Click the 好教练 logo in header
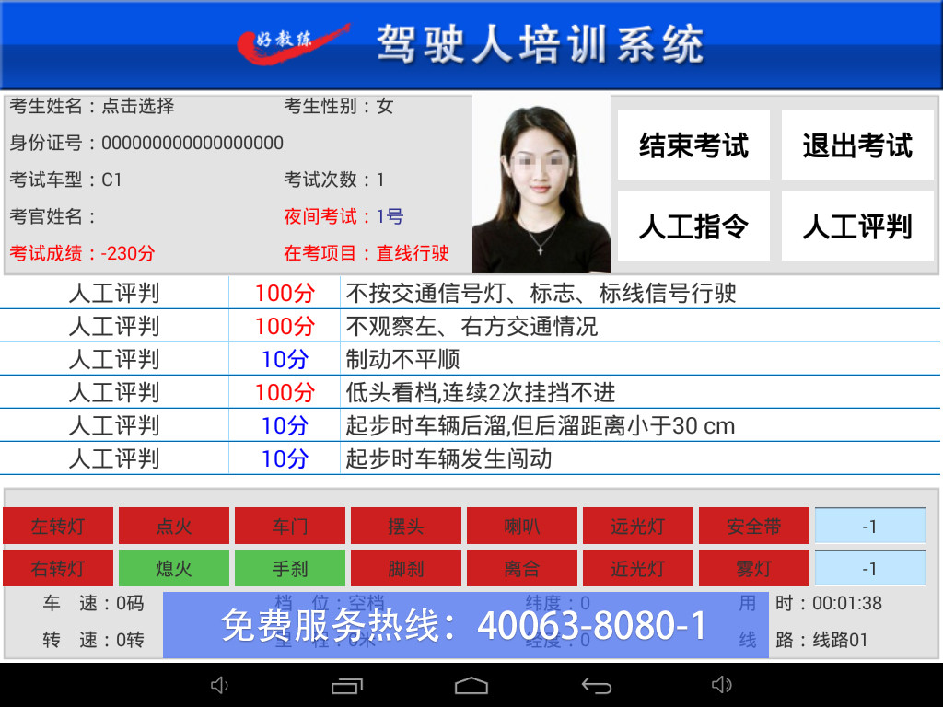This screenshot has height=707, width=943. [x=291, y=43]
